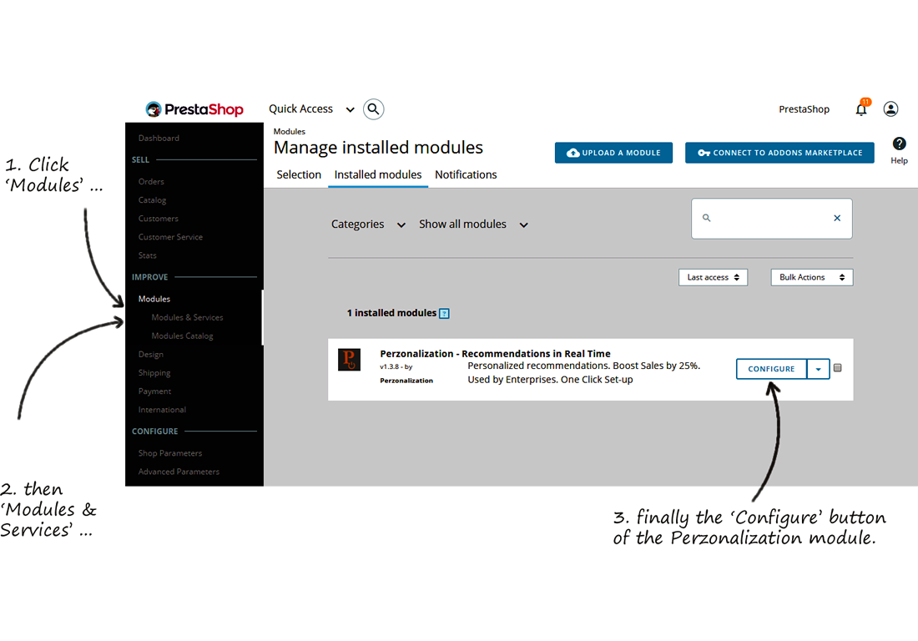Open Dashboard in the sidebar
This screenshot has width=918, height=641.
pos(159,139)
